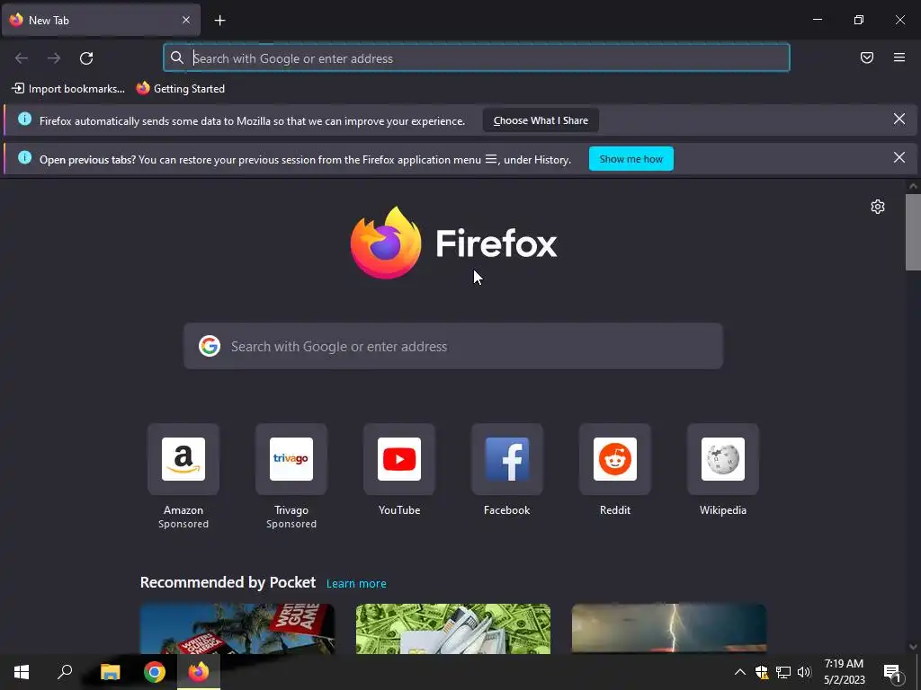Click the Choose What I Share button
Viewport: 921px width, 690px height.
541,120
